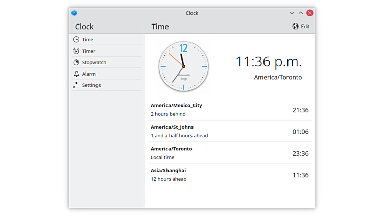This screenshot has height=216, width=384.
Task: Click the Timer icon in sidebar
Action: (x=76, y=51)
